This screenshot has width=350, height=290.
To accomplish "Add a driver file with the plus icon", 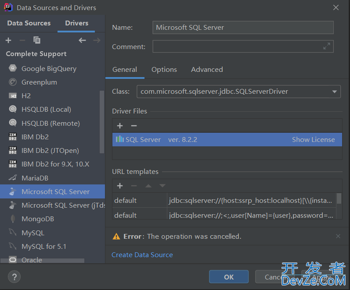I will coord(120,126).
